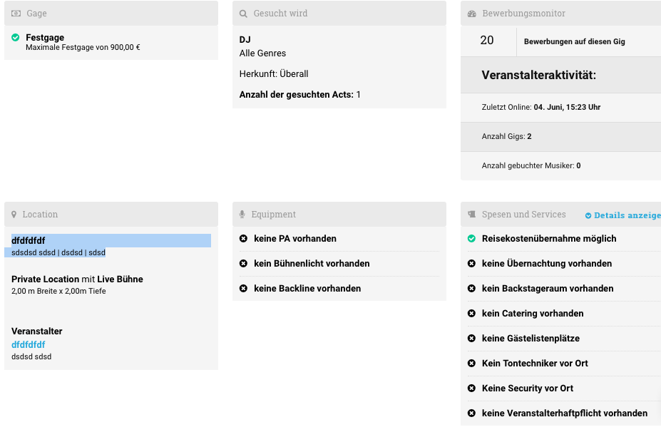Click the microphone icon beside Equipment

click(242, 215)
